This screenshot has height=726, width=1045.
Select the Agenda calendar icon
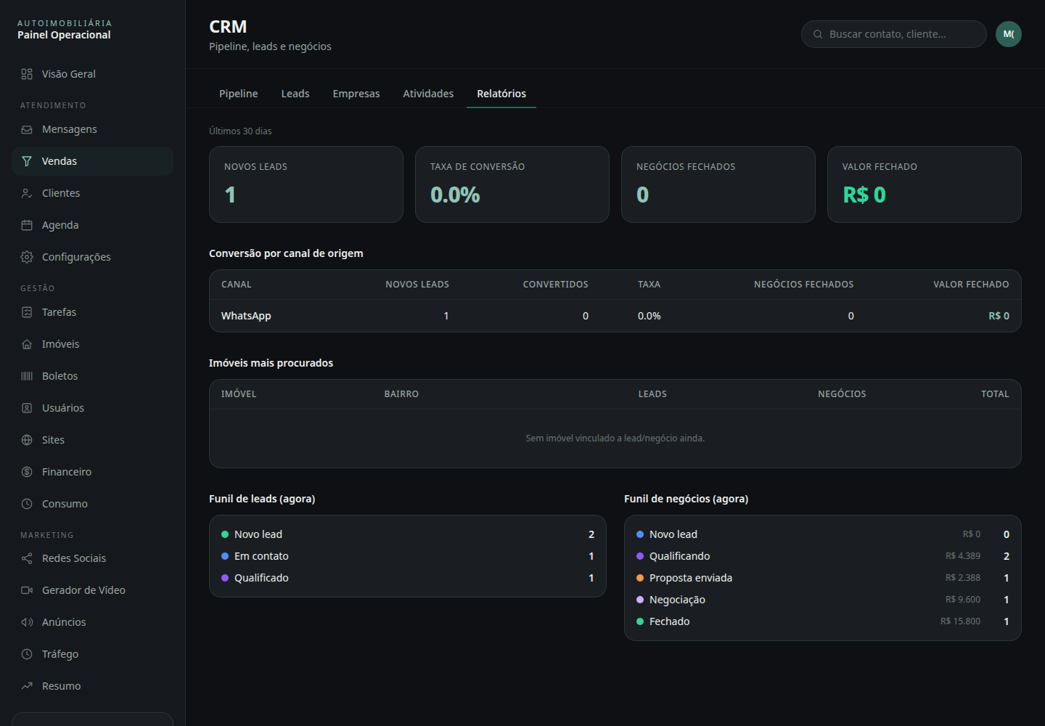coord(27,225)
